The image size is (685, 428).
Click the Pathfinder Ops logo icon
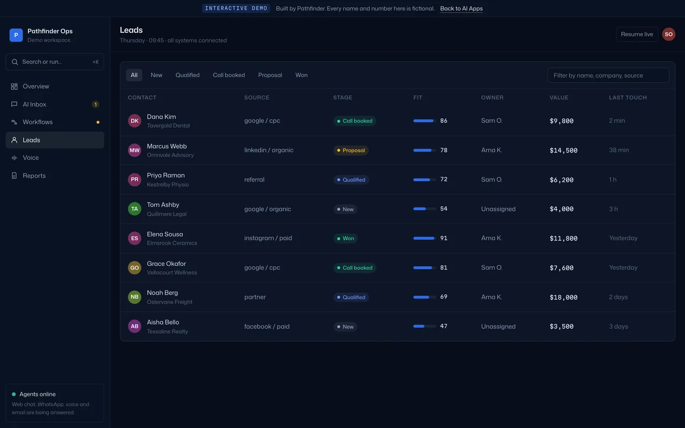click(16, 35)
